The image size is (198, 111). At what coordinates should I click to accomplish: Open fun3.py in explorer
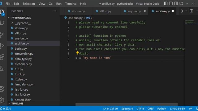(x=33, y=74)
